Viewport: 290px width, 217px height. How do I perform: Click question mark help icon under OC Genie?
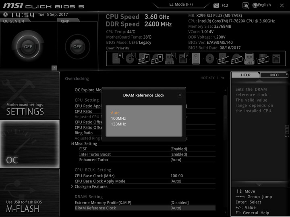tap(54, 68)
